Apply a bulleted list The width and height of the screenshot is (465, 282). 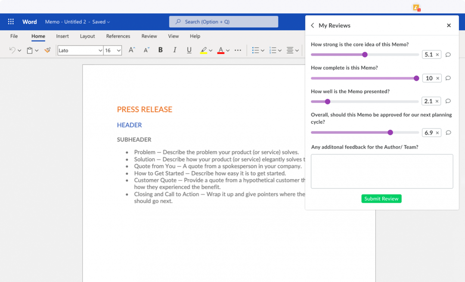tap(255, 50)
